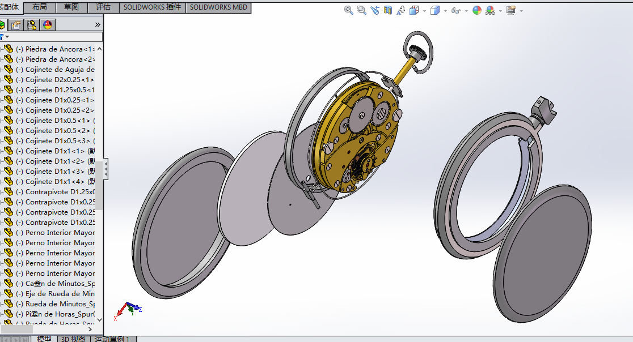
Task: Open the PropertyManager tab icon
Action: point(16,25)
